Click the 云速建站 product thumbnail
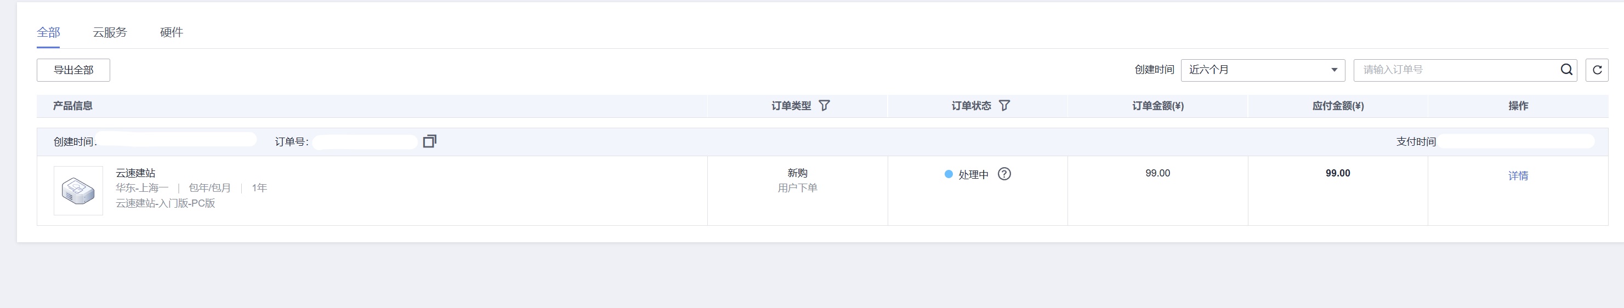Image resolution: width=1624 pixels, height=308 pixels. [78, 190]
